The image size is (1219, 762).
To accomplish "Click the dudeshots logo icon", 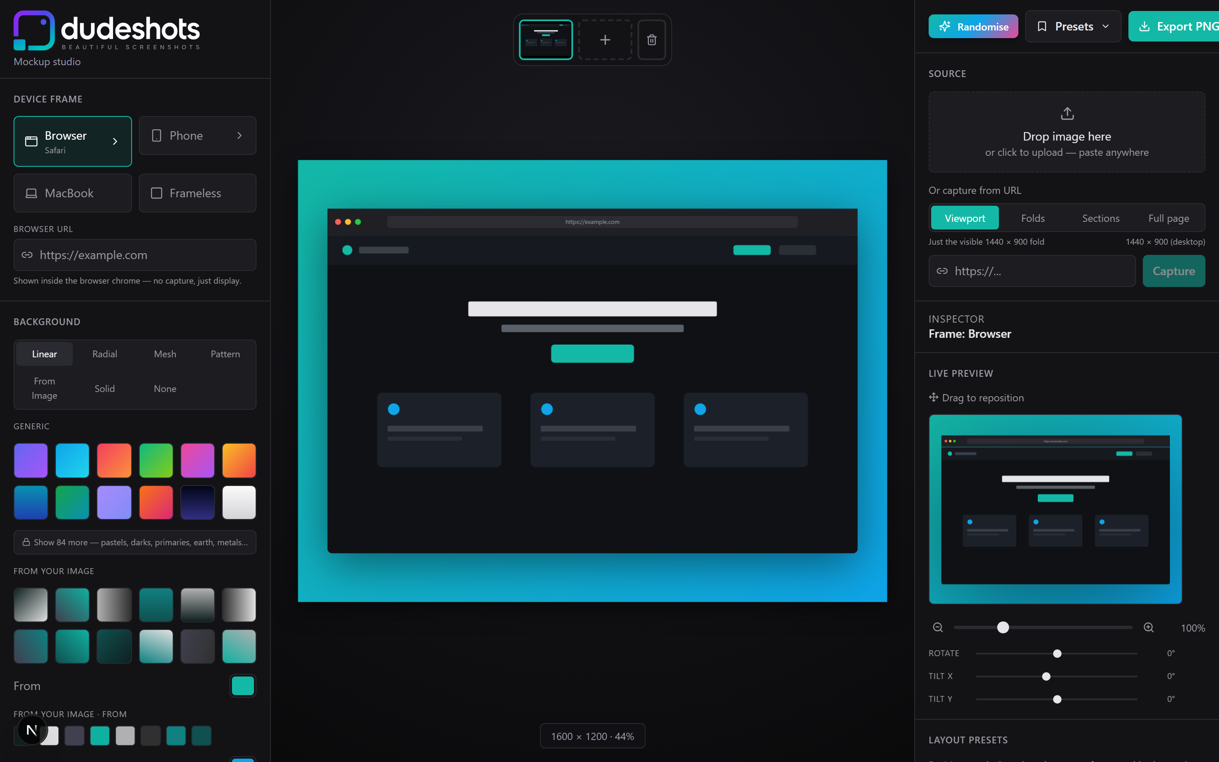I will 34,30.
